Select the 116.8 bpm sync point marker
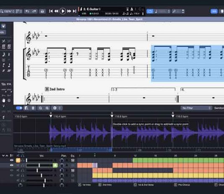Viewport: 224px width, 194px height. [112, 116]
